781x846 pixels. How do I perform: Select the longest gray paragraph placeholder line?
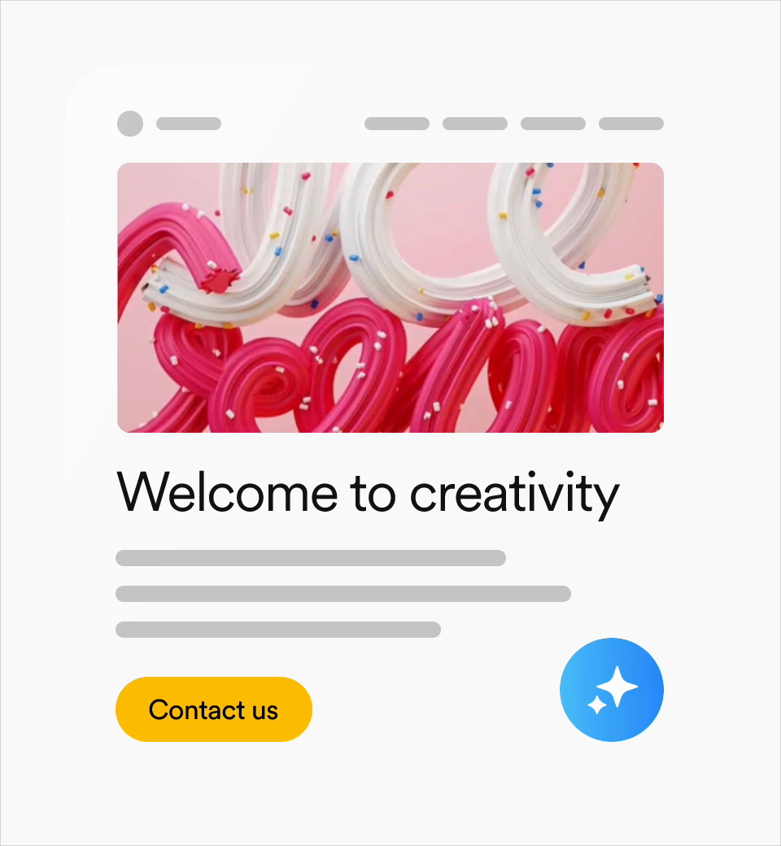pyautogui.click(x=343, y=594)
